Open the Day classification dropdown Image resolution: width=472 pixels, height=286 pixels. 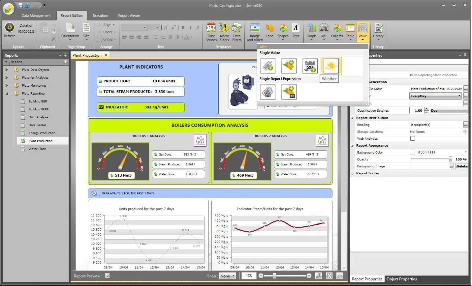tap(449, 111)
